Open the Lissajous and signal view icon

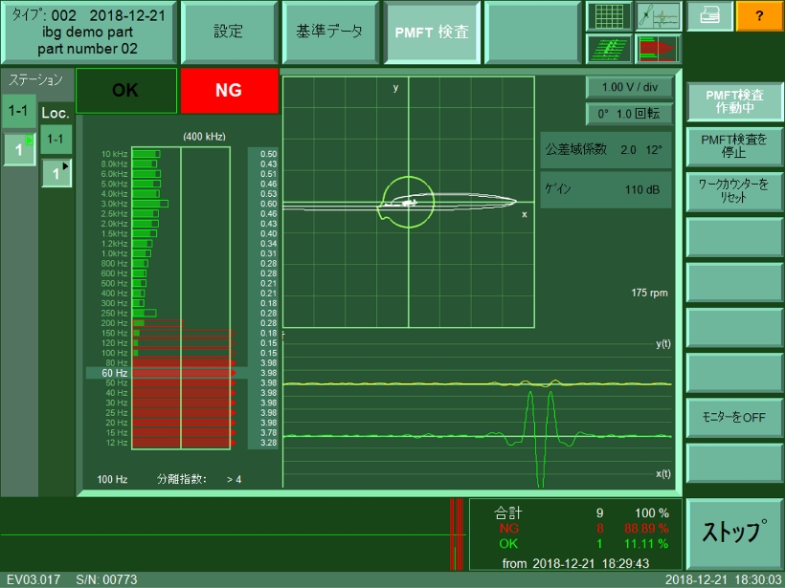pyautogui.click(x=658, y=16)
